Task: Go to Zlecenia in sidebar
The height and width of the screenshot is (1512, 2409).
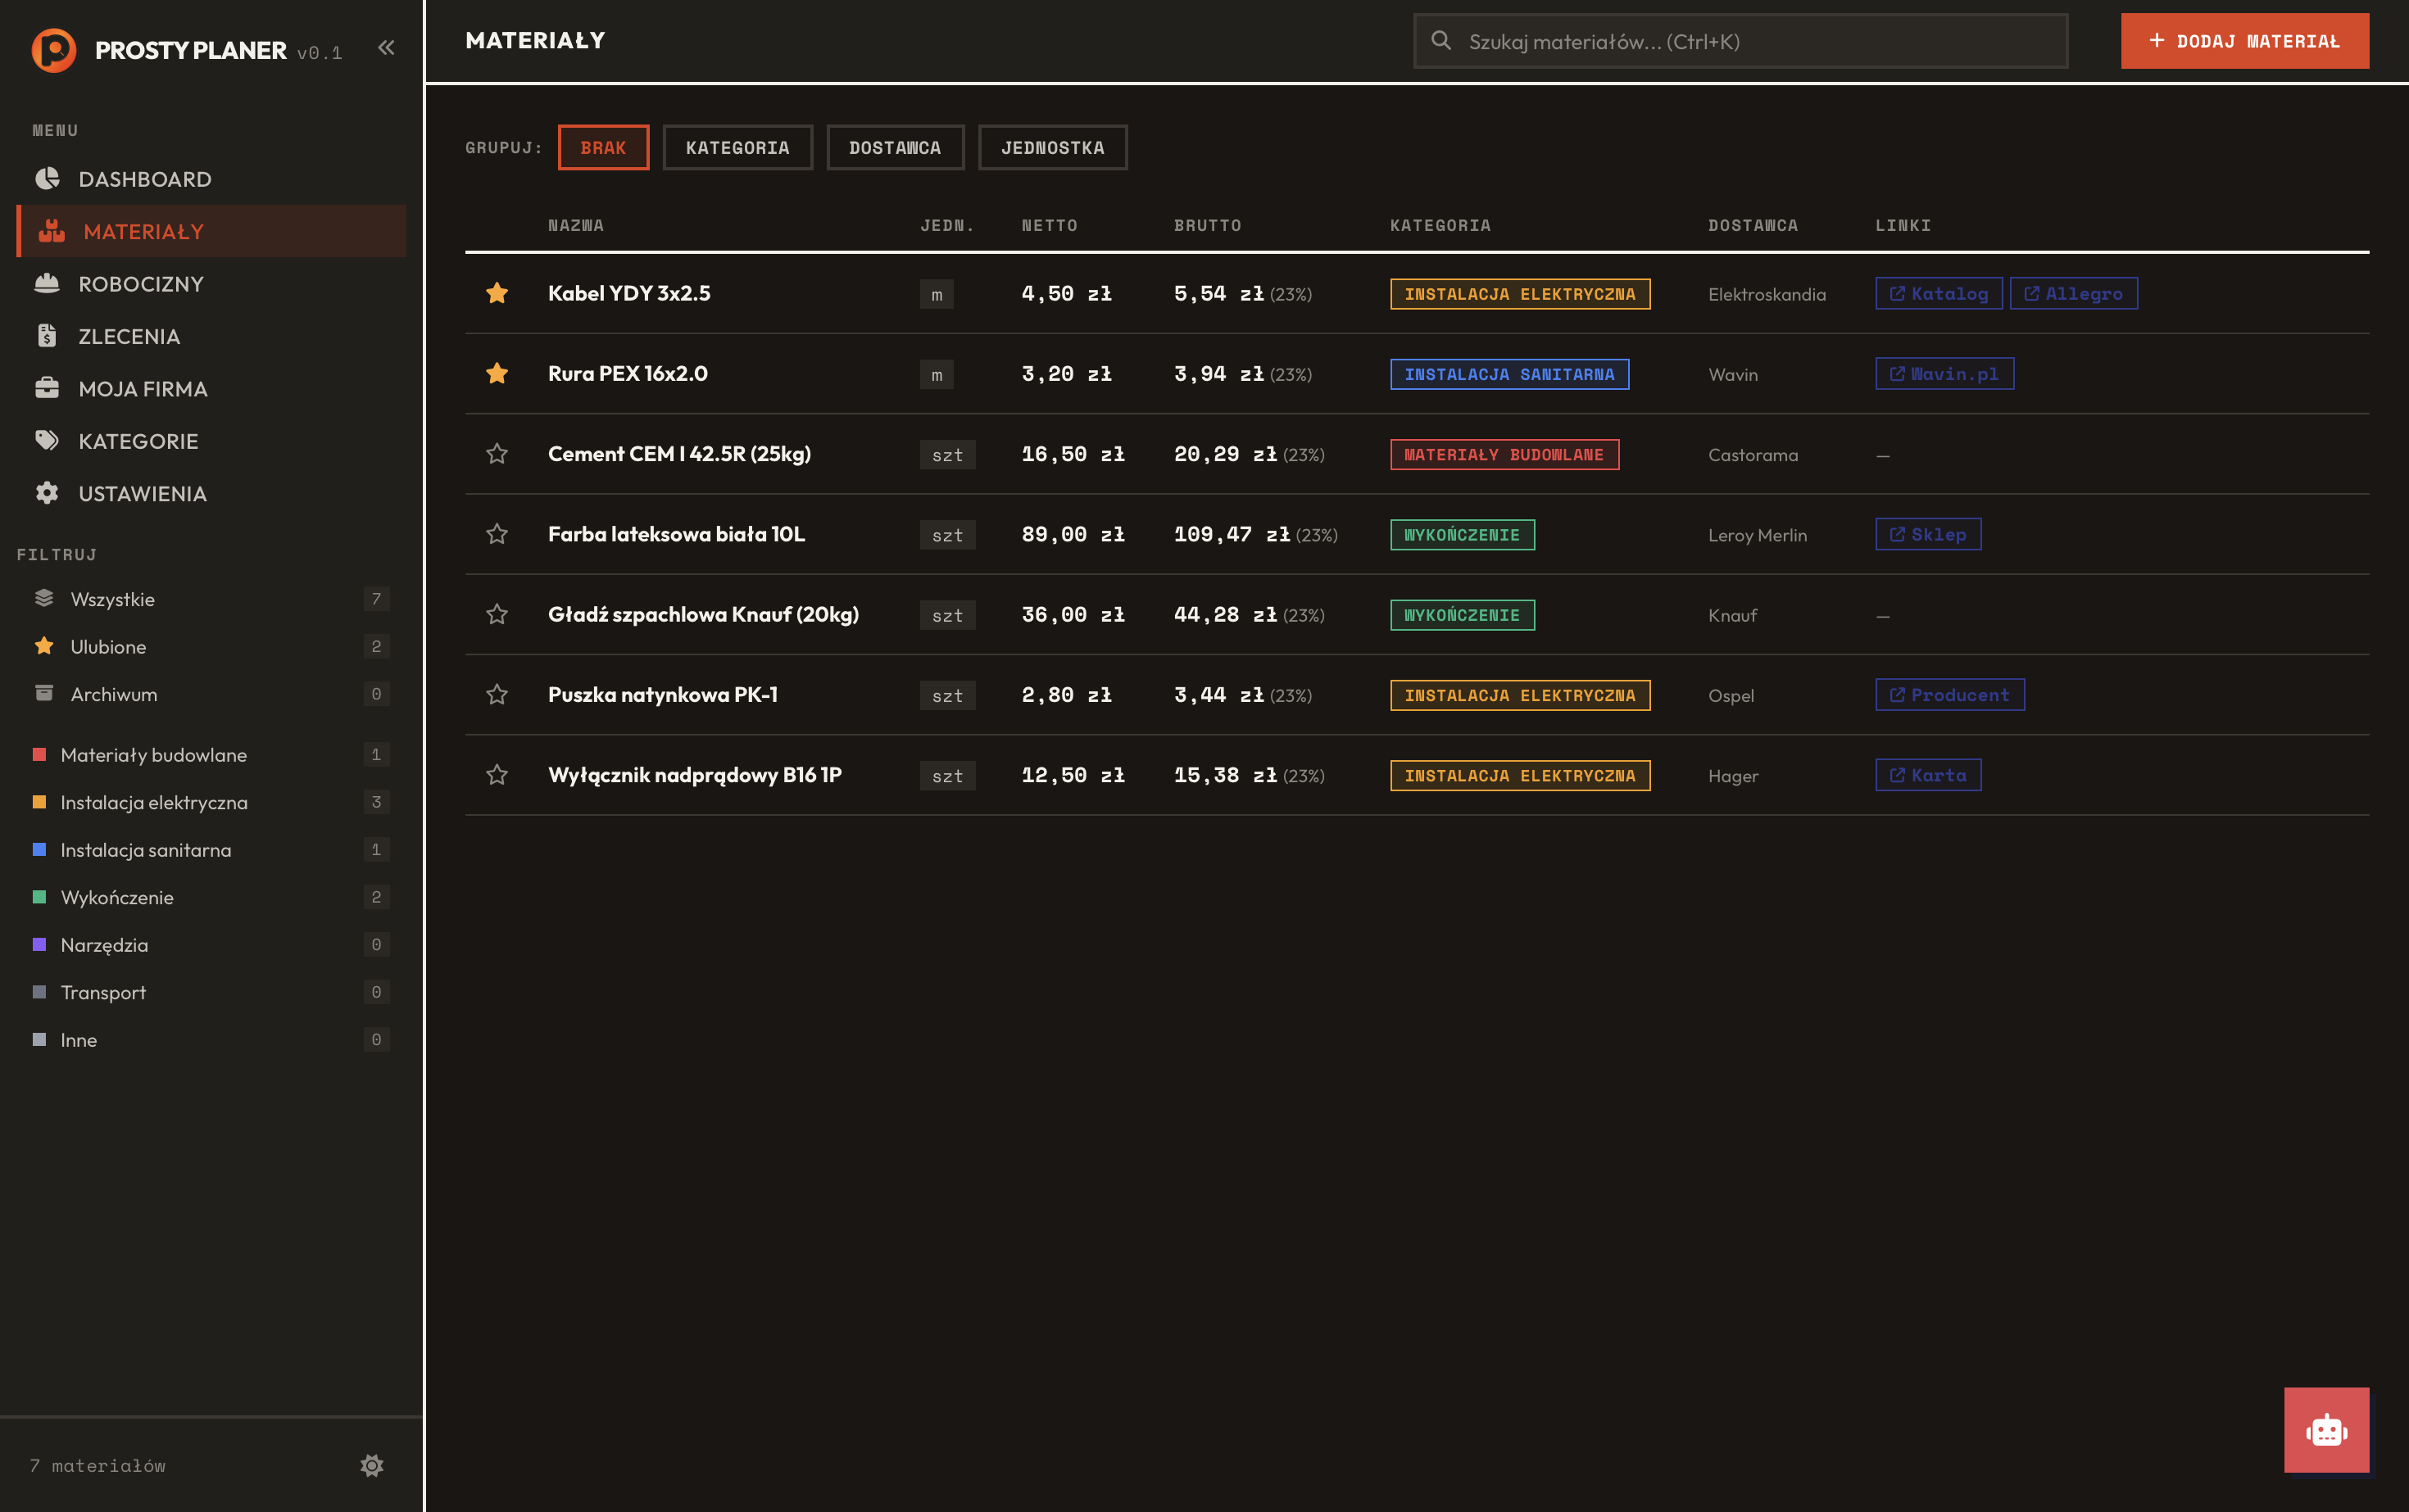Action: coord(129,336)
